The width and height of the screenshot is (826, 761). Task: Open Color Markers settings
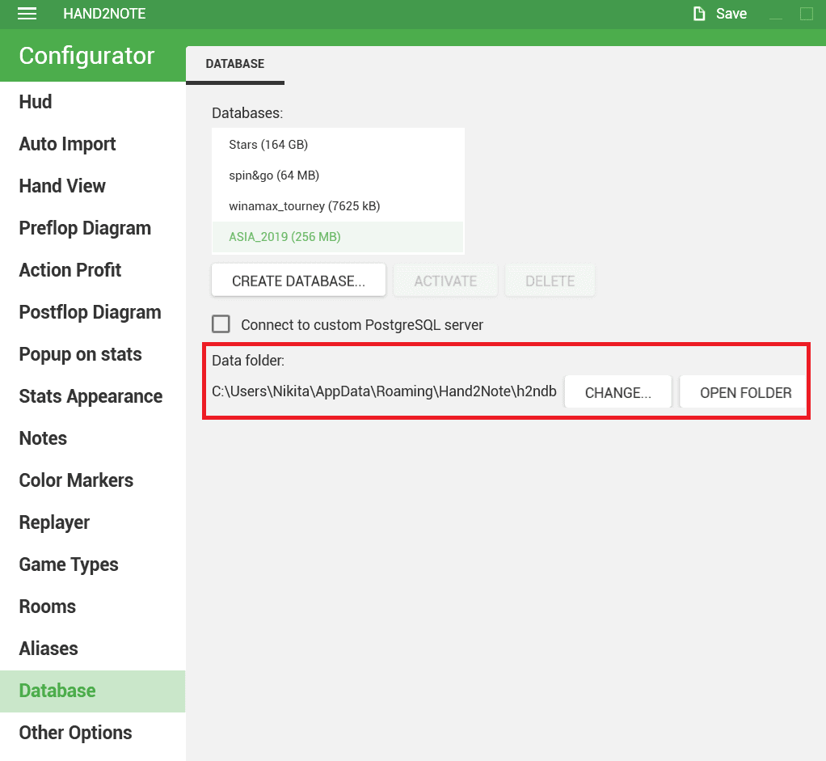pos(93,480)
